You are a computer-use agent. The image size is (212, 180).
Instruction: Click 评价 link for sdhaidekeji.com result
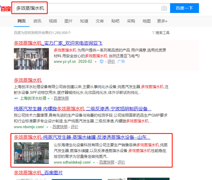point(121,162)
